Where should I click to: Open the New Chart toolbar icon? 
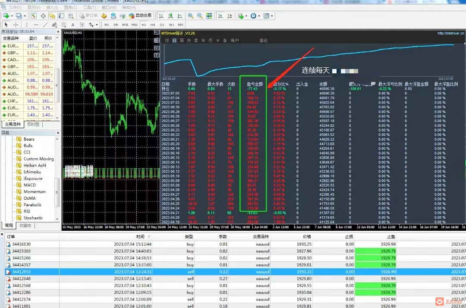pyautogui.click(x=6, y=16)
